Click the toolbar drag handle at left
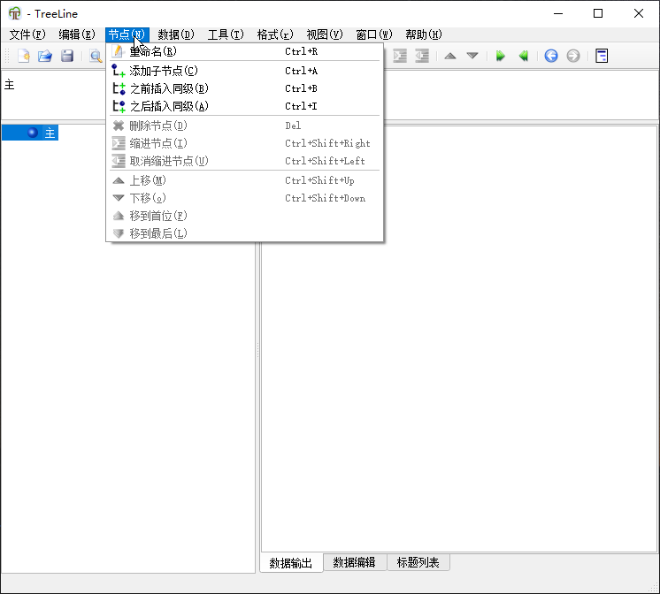The height and width of the screenshot is (594, 660). 7,56
